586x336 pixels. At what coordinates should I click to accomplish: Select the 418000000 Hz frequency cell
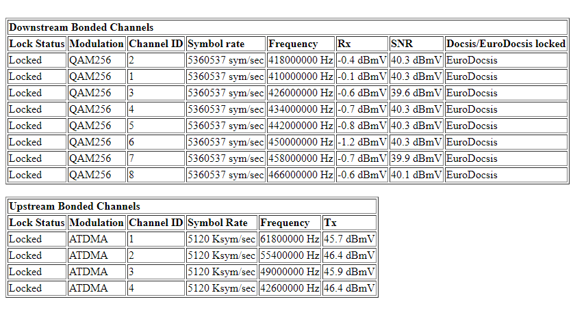pyautogui.click(x=301, y=60)
